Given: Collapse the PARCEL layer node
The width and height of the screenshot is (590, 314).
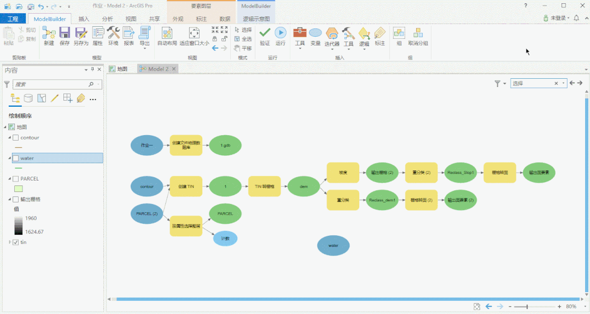Looking at the screenshot, I should 10,179.
